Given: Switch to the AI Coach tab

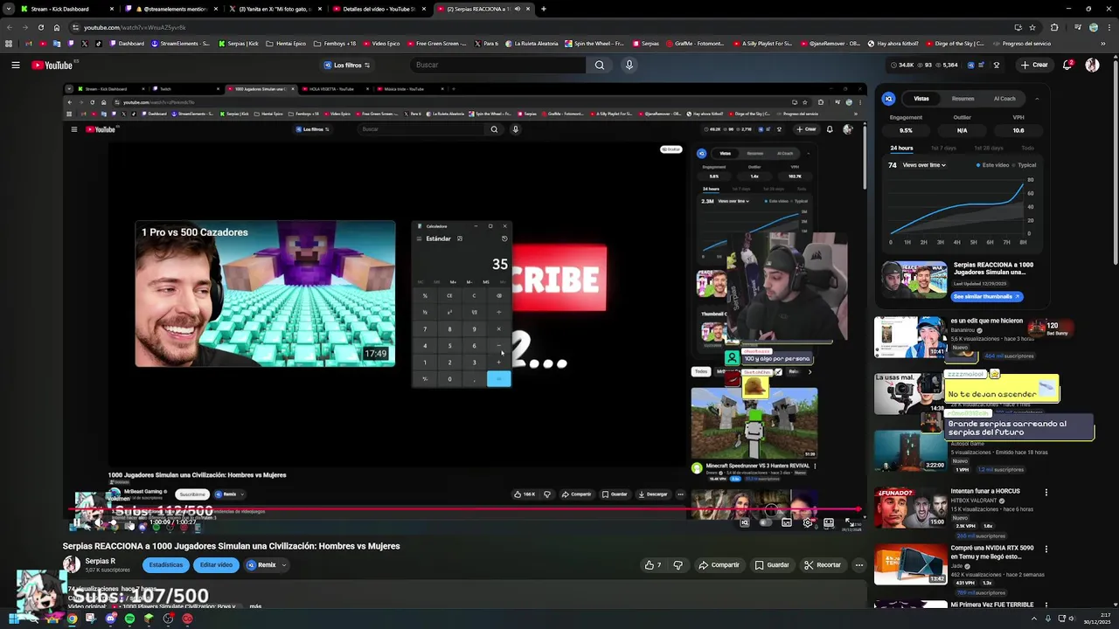Looking at the screenshot, I should coord(1004,99).
